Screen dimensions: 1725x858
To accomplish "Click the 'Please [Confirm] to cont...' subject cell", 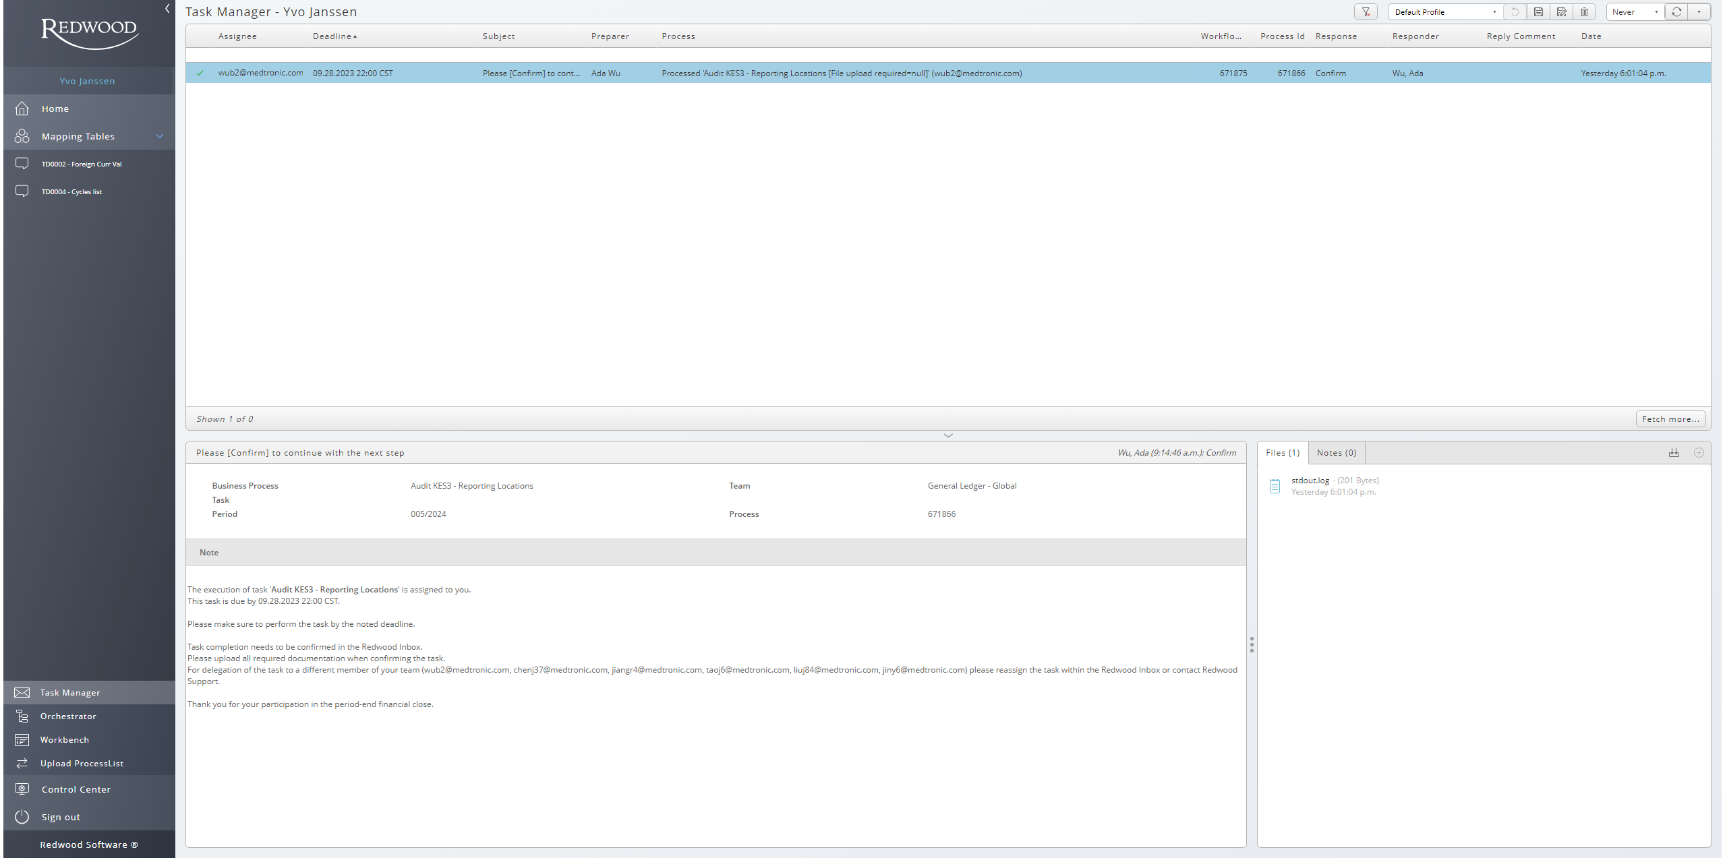I will (531, 73).
